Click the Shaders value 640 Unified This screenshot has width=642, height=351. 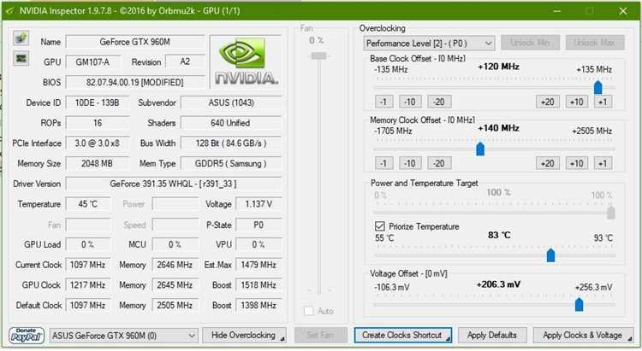[231, 123]
